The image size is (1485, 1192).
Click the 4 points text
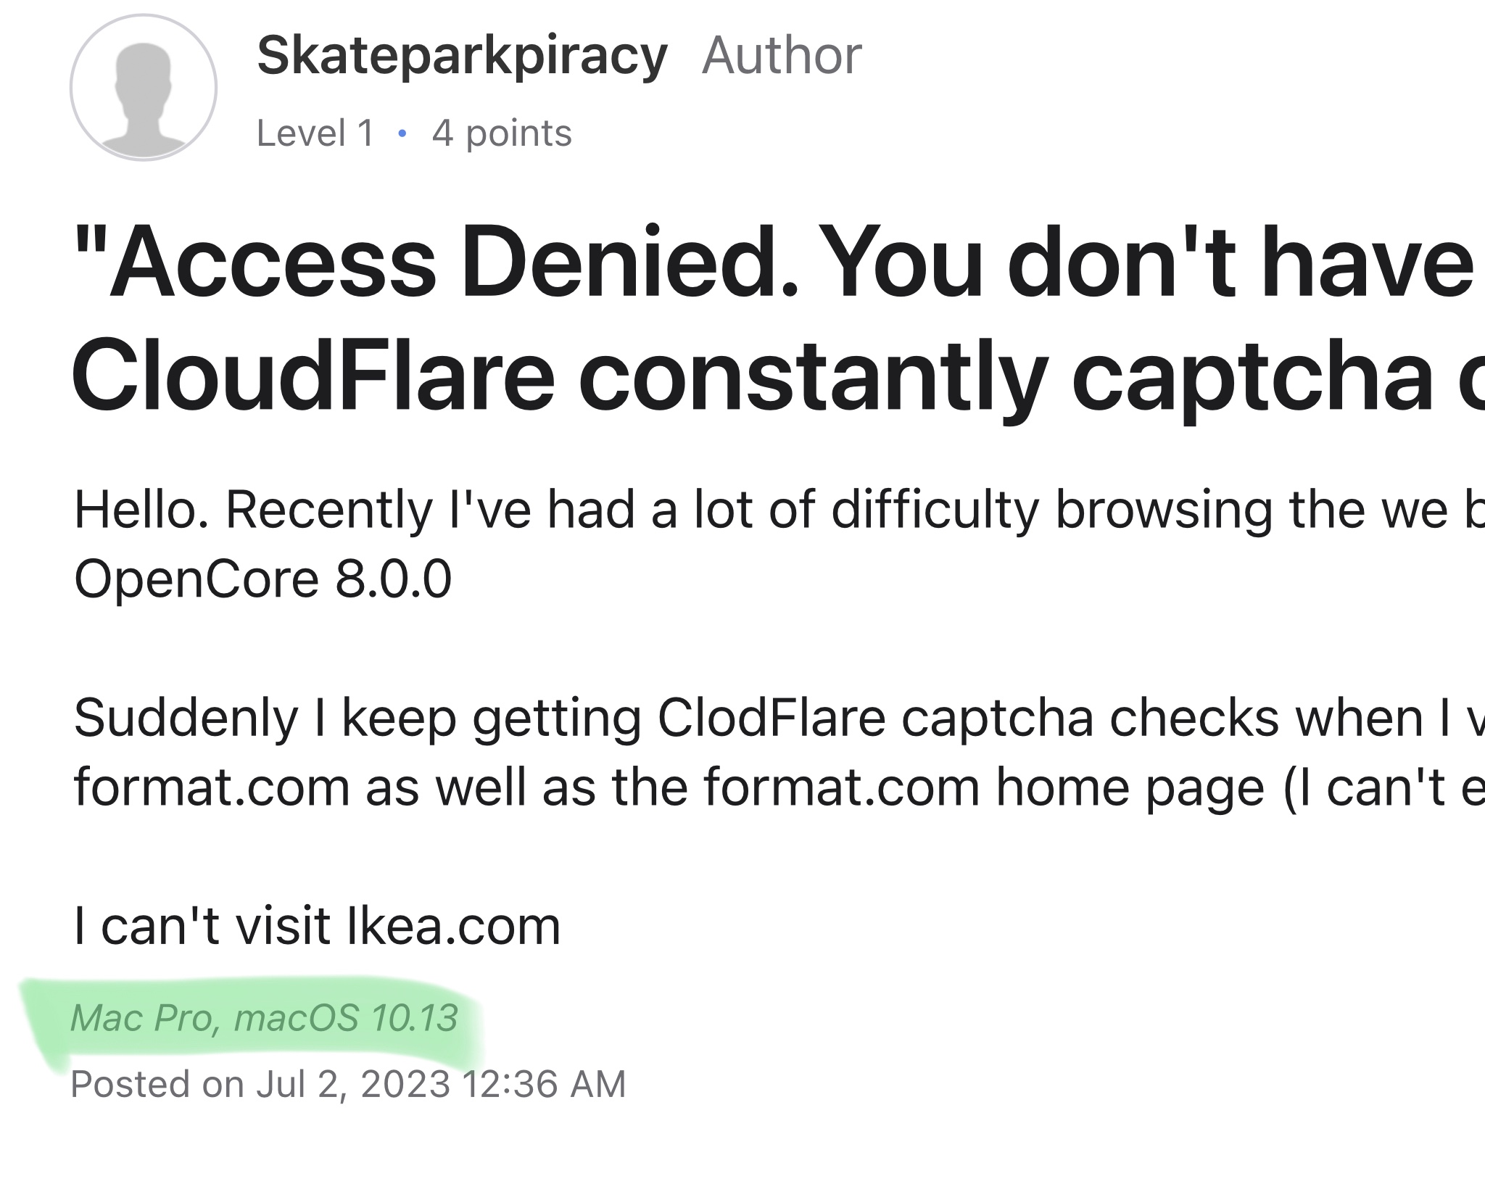tap(502, 133)
